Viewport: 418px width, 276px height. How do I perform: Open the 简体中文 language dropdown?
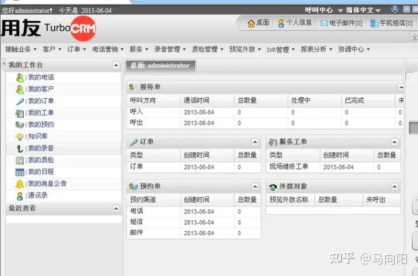[x=363, y=10]
